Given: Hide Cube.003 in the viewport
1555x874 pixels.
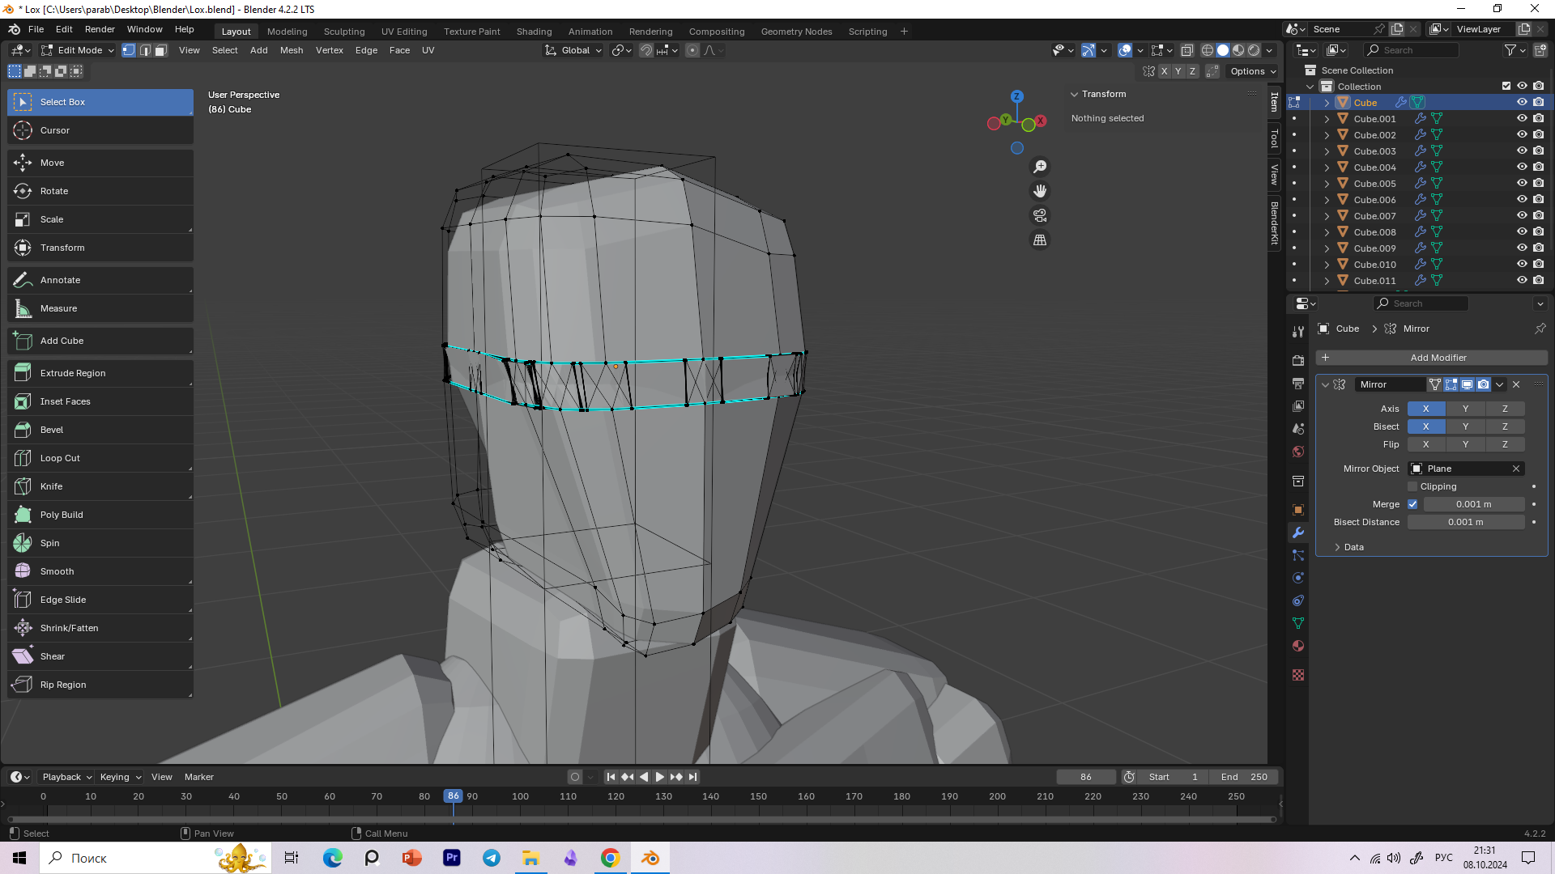Looking at the screenshot, I should [x=1522, y=151].
